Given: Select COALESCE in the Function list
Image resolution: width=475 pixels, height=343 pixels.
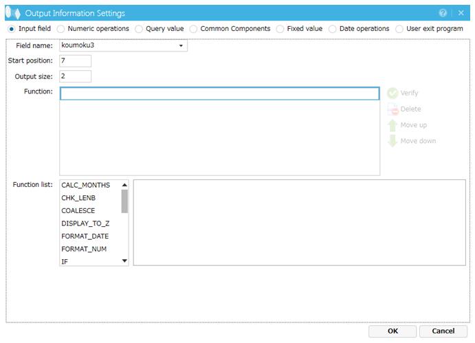Looking at the screenshot, I should (78, 210).
